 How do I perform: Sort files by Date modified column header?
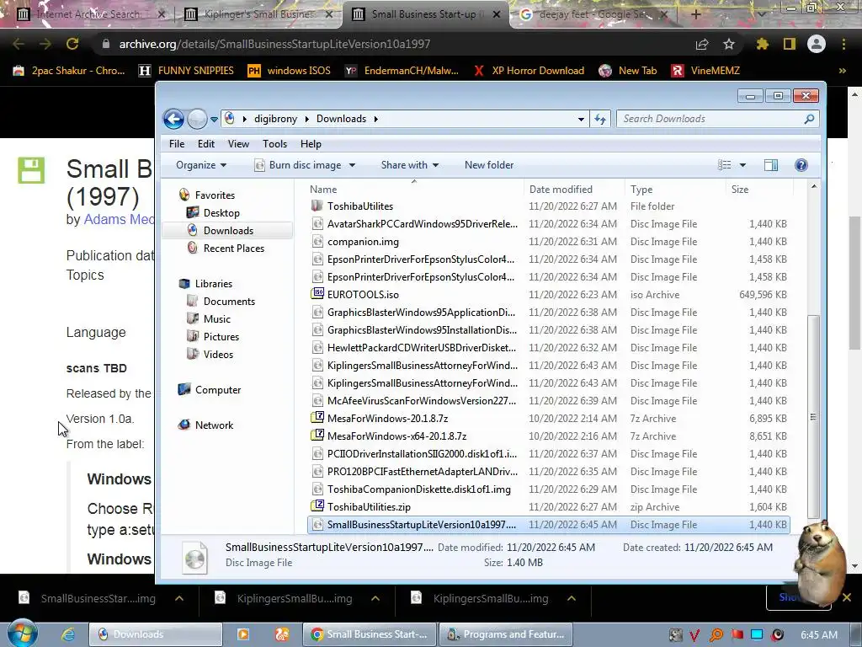click(561, 190)
